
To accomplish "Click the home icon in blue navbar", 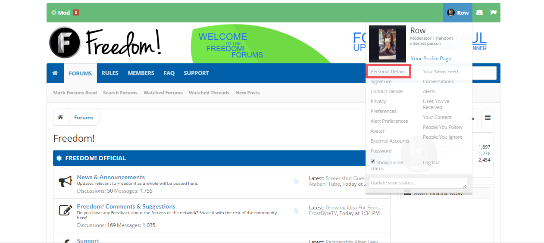I will (55, 73).
